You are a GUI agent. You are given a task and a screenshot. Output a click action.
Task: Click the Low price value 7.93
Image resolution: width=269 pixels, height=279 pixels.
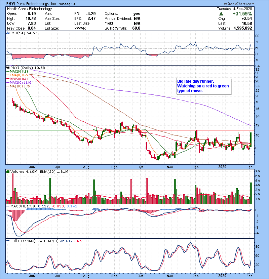coord(32,23)
